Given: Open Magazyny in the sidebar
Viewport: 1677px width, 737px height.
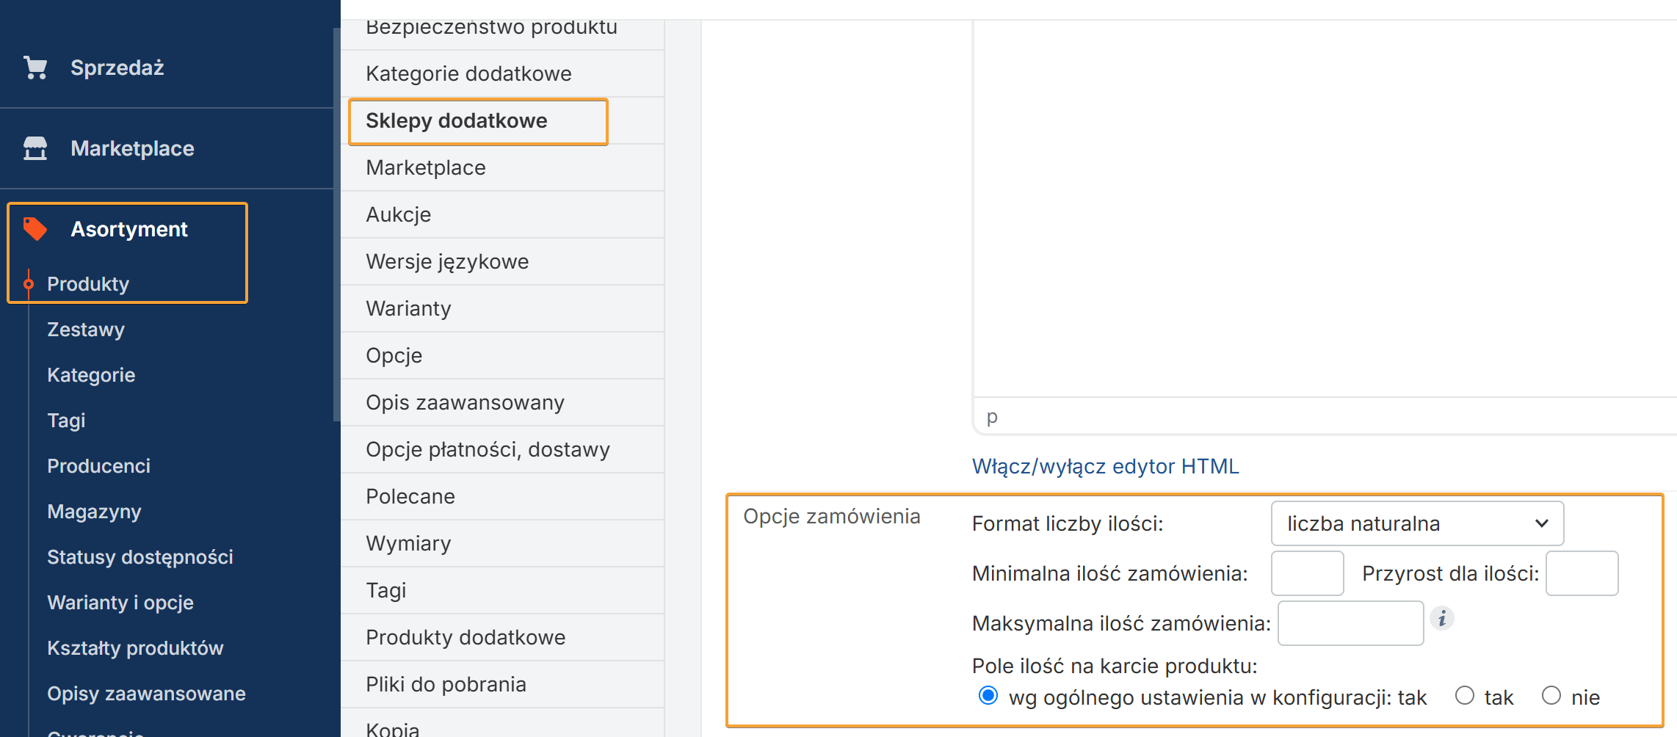Looking at the screenshot, I should (x=94, y=512).
